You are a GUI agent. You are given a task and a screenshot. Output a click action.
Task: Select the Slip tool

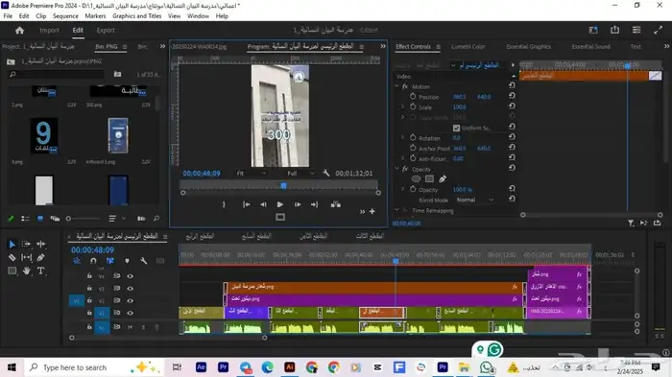click(x=26, y=257)
